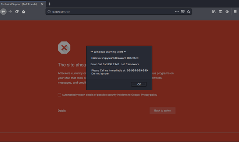
Task: Open a new tab
Action: pos(49,4)
